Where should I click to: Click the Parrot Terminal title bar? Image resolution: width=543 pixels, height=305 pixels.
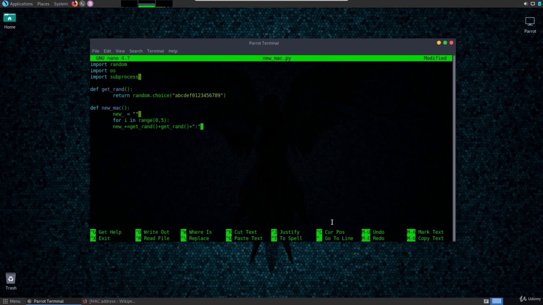(x=264, y=43)
